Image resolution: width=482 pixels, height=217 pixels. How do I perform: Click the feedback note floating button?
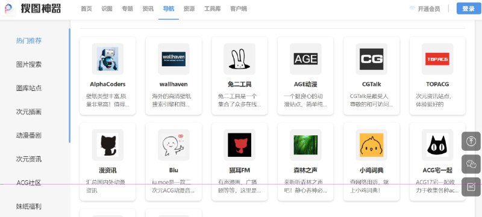pos(471,187)
